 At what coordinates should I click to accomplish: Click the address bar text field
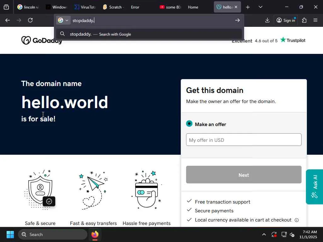click(x=152, y=20)
